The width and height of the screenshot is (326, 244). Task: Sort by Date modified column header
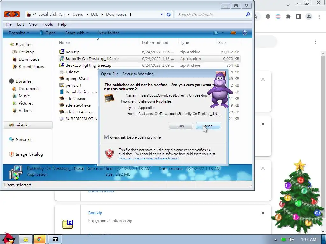[x=155, y=42]
